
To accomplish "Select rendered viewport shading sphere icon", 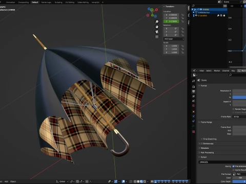I will tap(145, 181).
